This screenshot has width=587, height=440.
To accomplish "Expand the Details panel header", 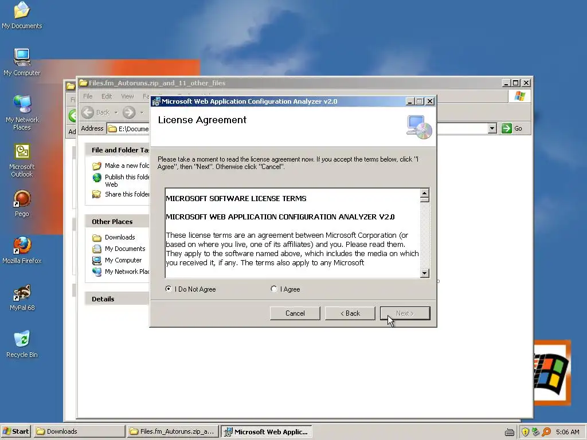I will [117, 299].
